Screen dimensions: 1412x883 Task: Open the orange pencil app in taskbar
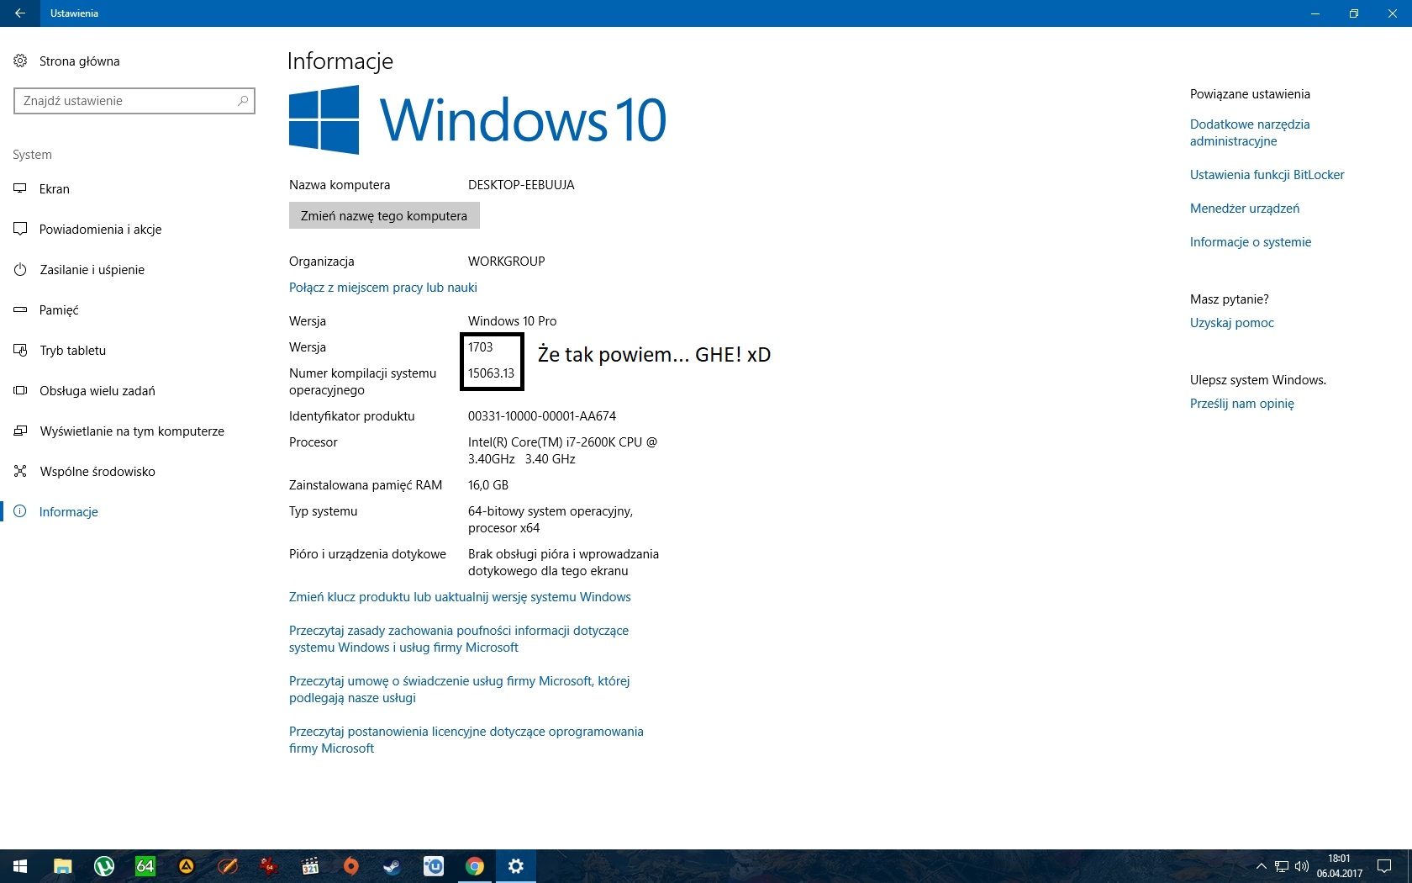pos(227,866)
